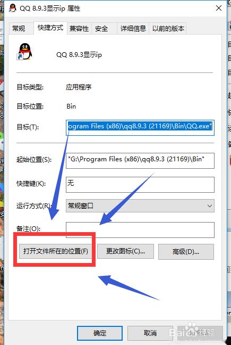Click the 快捷键(K) field showing 无
Viewport: 231px width, 345px height.
click(140, 185)
